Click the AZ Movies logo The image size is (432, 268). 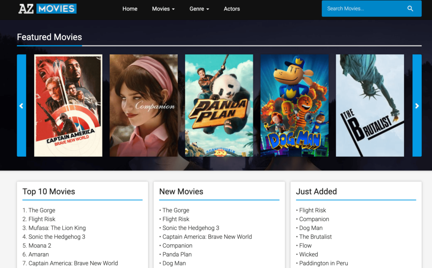coord(47,8)
